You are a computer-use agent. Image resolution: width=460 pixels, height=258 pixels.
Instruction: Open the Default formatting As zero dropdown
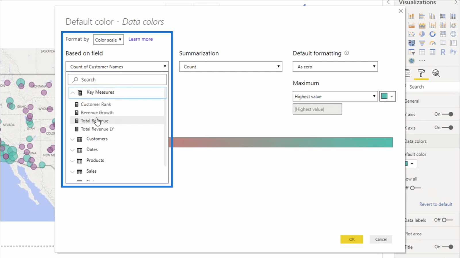[335, 67]
